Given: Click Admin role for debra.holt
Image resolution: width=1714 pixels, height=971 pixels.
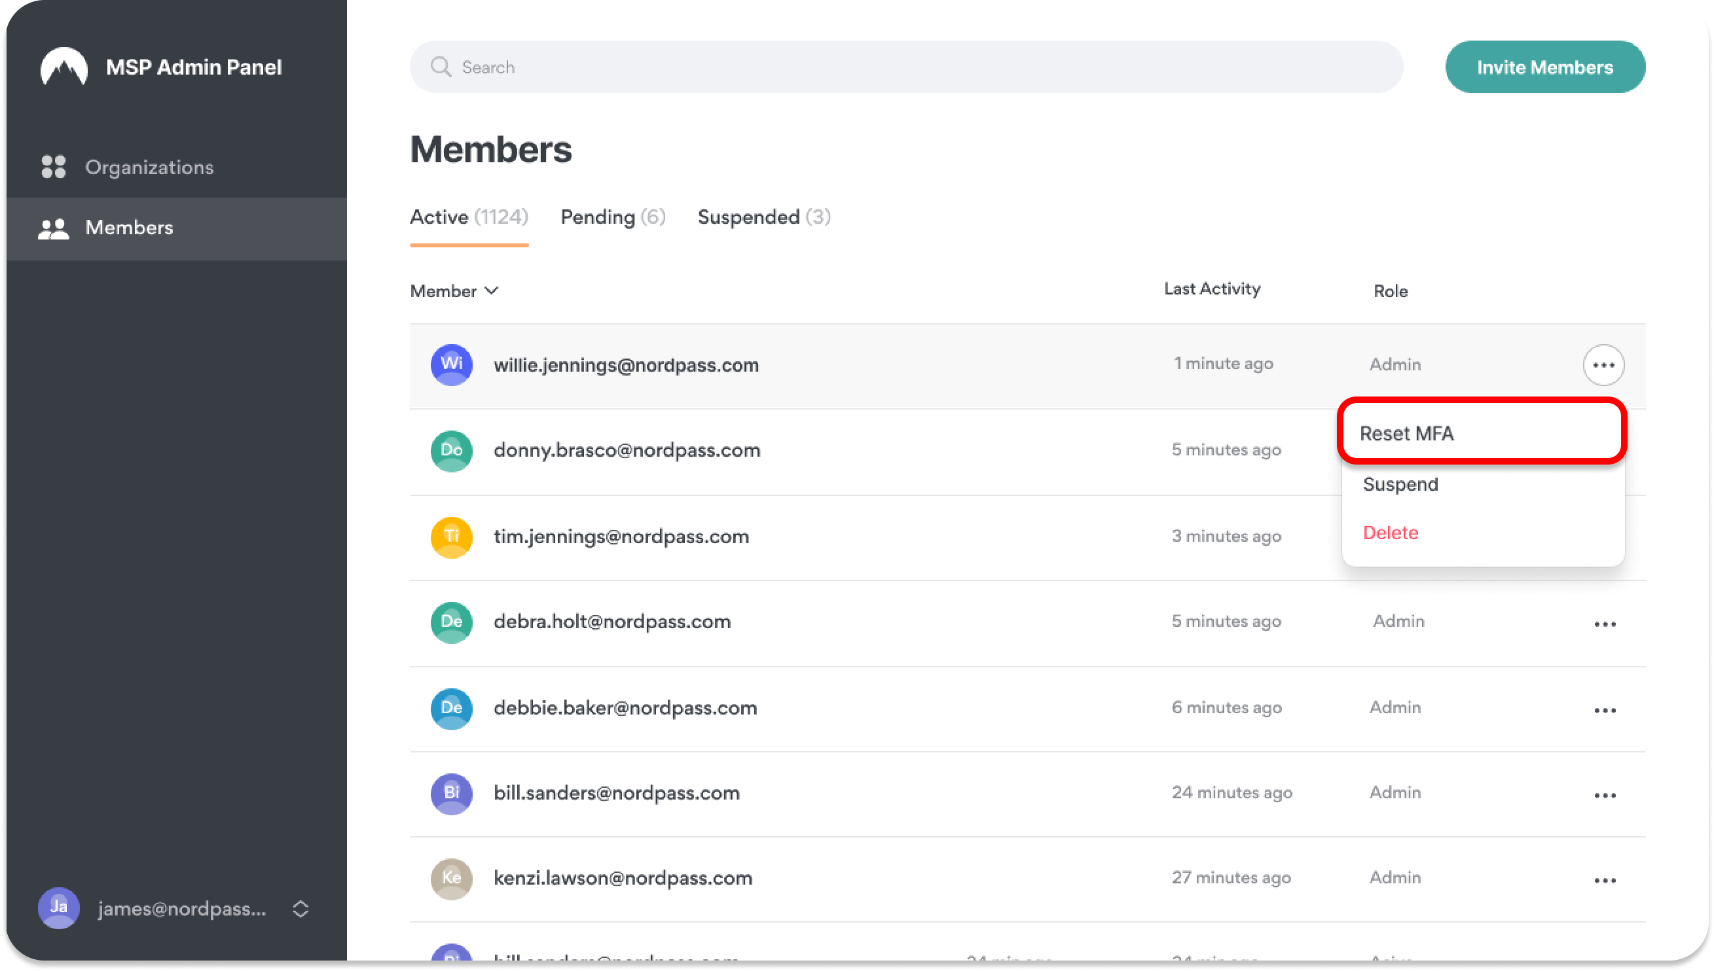Looking at the screenshot, I should pyautogui.click(x=1398, y=622).
